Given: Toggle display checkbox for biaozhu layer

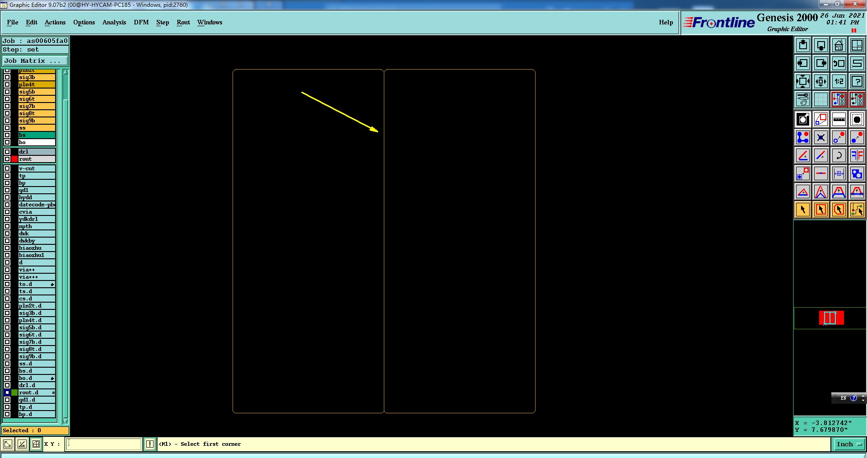Looking at the screenshot, I should click(7, 248).
